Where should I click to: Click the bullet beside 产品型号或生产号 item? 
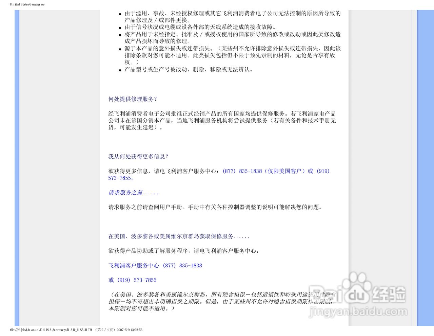coord(119,70)
